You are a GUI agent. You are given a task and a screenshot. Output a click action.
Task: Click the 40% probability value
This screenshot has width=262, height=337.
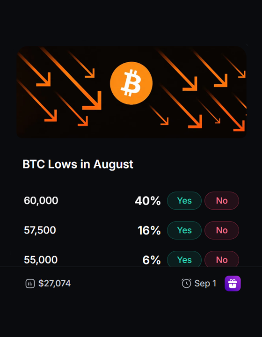coord(148,201)
